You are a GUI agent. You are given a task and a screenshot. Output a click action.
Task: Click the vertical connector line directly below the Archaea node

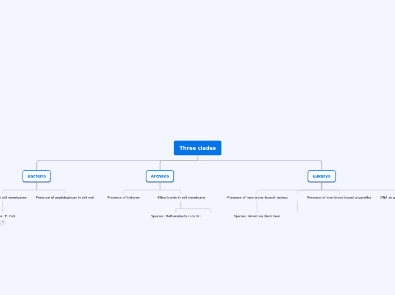[160, 186]
